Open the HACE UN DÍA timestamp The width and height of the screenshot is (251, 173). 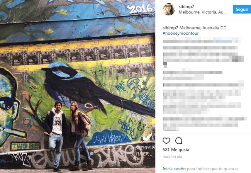(x=172, y=157)
